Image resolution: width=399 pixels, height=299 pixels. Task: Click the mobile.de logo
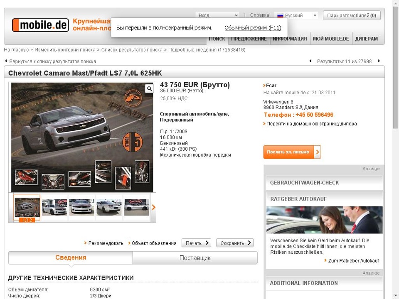(x=40, y=25)
